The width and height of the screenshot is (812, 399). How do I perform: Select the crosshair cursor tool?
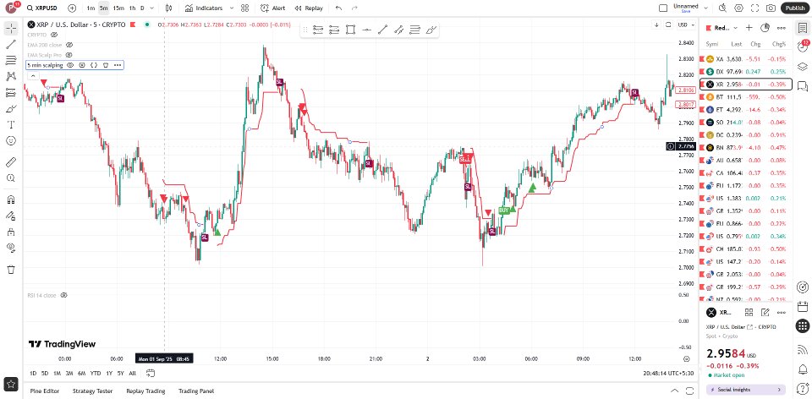click(x=11, y=29)
